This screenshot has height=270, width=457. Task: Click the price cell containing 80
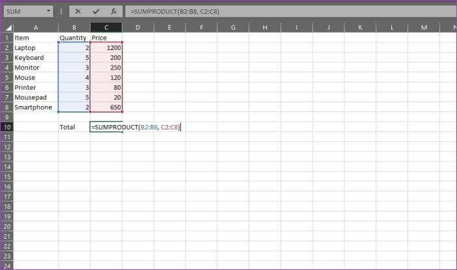(106, 87)
